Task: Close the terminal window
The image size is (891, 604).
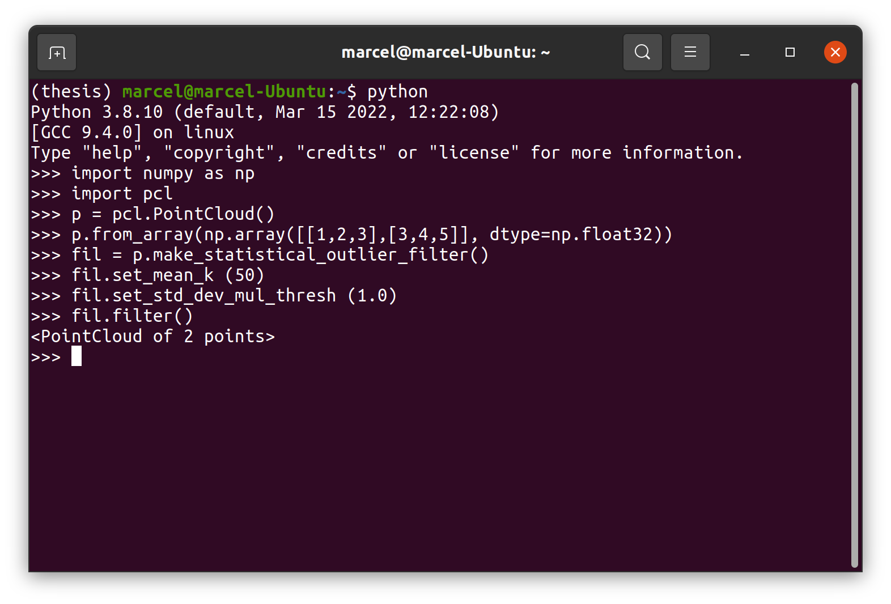Action: coord(835,52)
